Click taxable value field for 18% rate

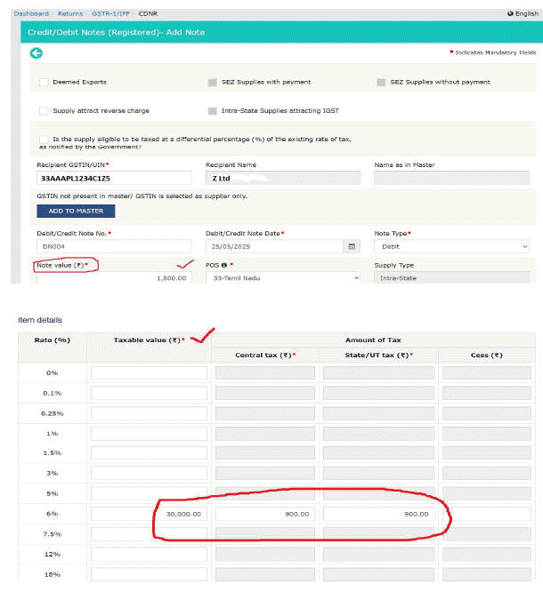point(149,574)
